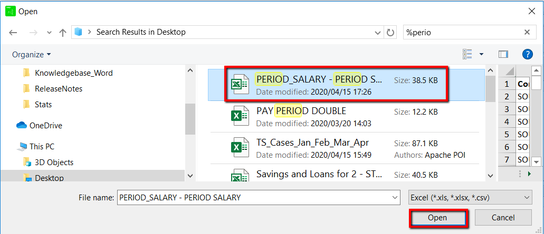Screen dimensions: 544x234
Task: Open the file type filter dropdown
Action: point(470,198)
